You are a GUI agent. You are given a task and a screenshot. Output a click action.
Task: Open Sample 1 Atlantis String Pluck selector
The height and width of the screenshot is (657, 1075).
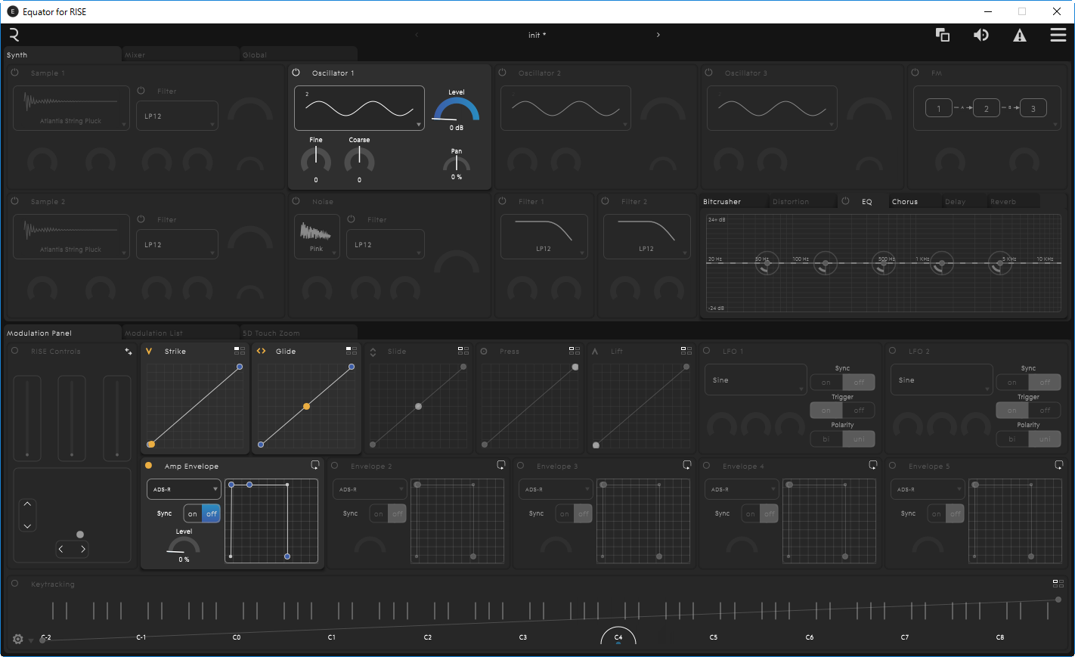[71, 108]
